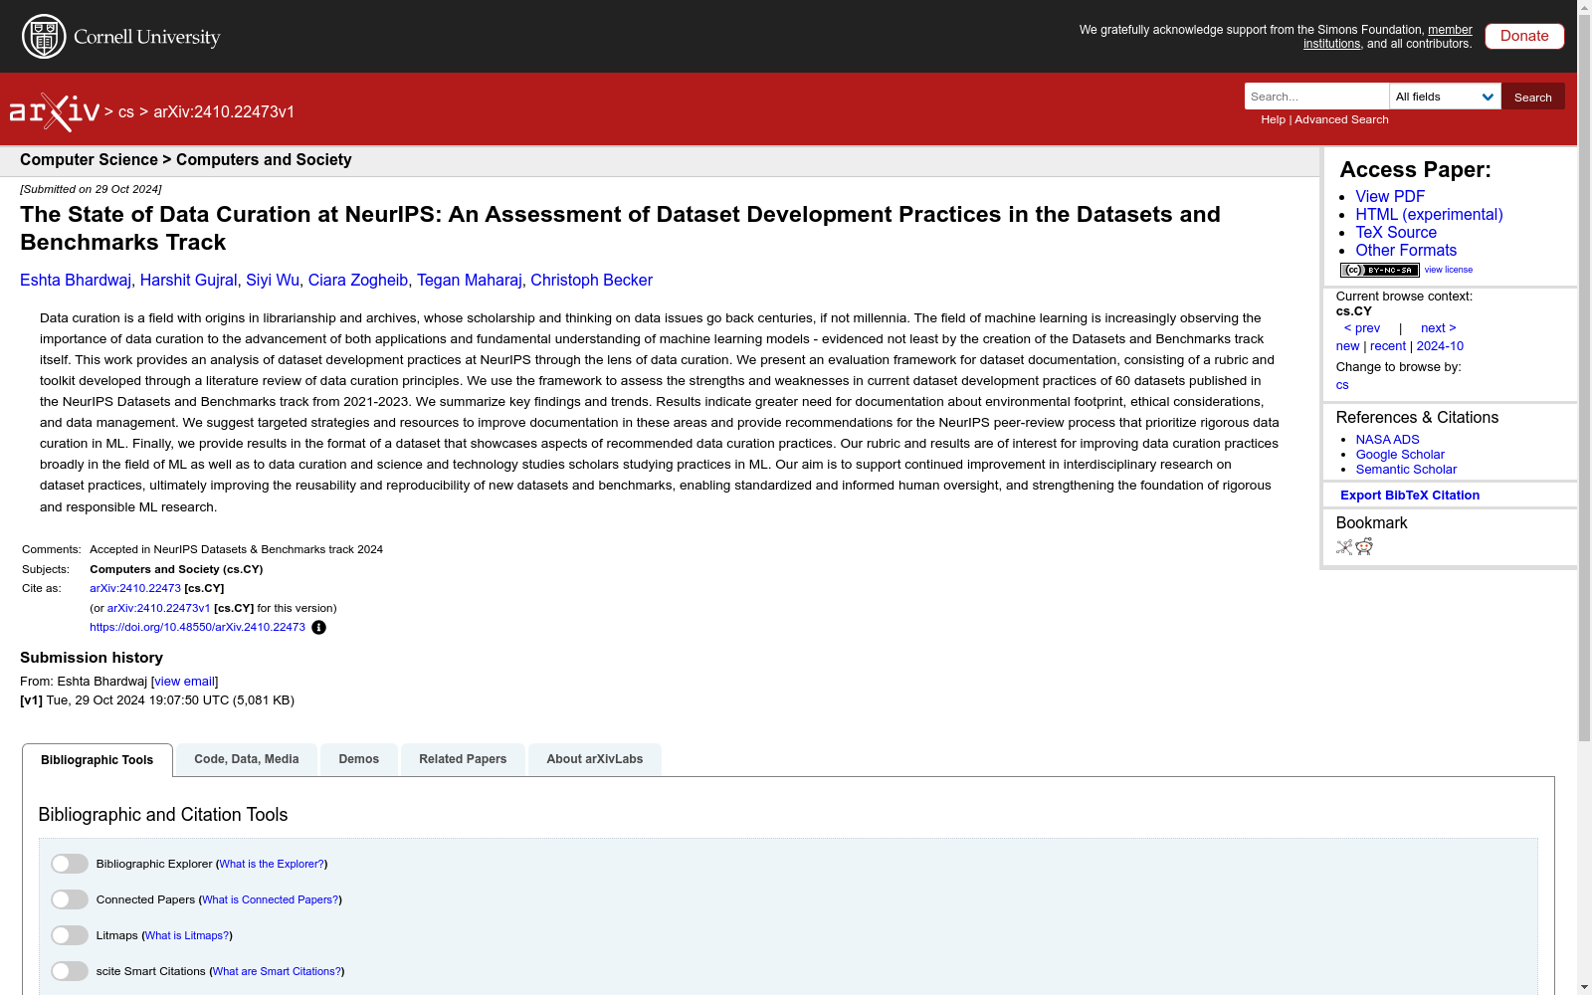1592x995 pixels.
Task: Switch to the About arXivLabs tab
Action: point(595,759)
